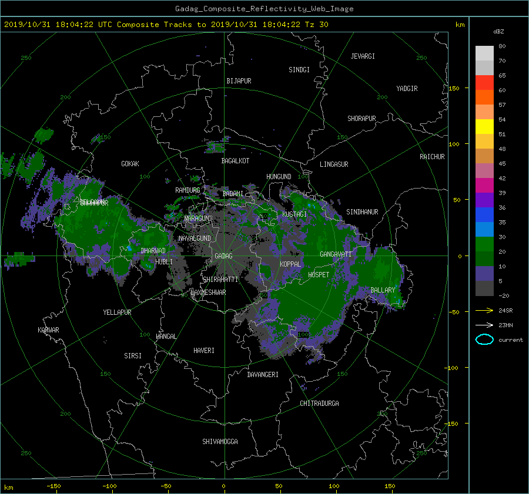Image resolution: width=529 pixels, height=494 pixels.
Task: Click the 'SHORAPUR' city label
Action: [361, 119]
